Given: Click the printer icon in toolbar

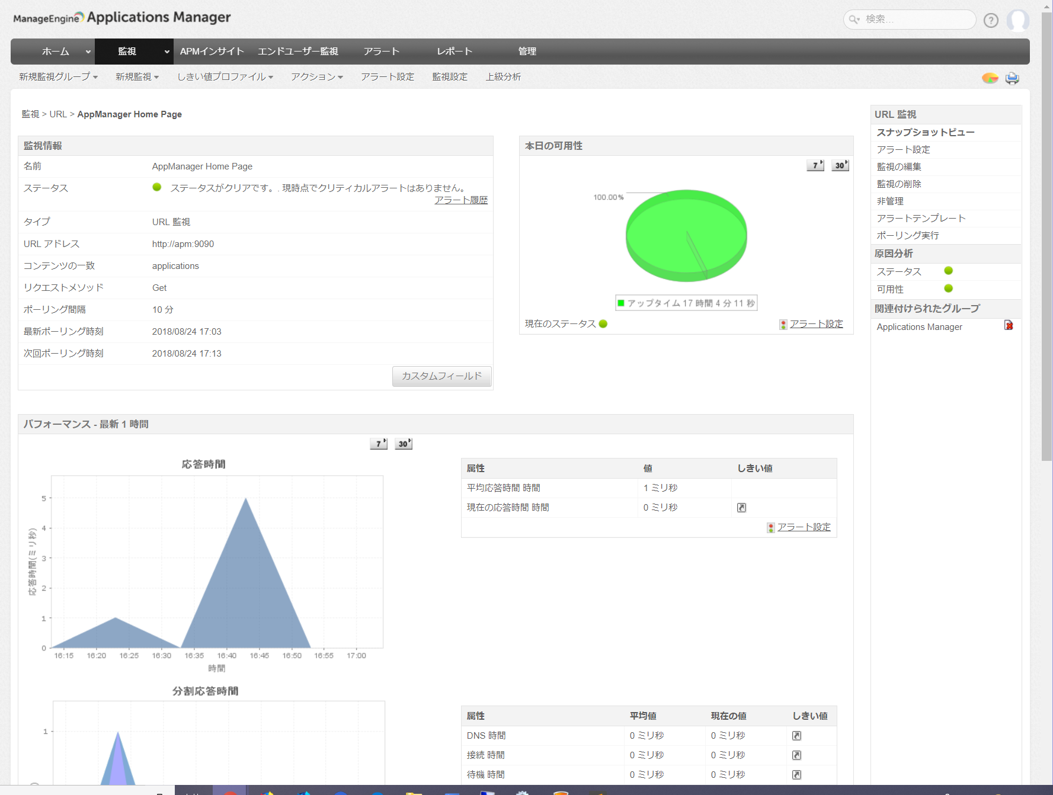Looking at the screenshot, I should tap(1012, 78).
